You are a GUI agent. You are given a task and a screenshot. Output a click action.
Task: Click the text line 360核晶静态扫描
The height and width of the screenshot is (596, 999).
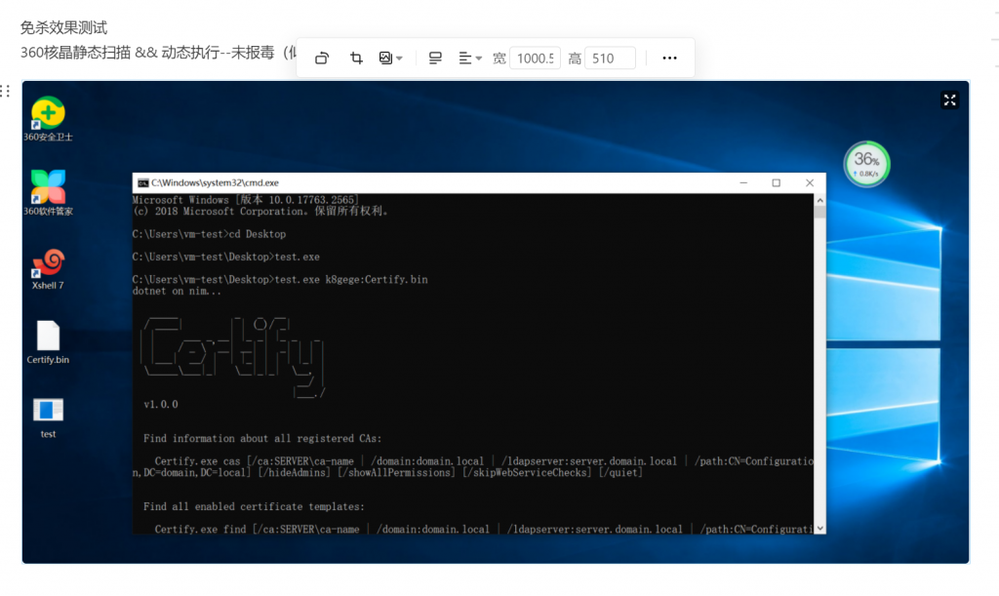tap(75, 53)
